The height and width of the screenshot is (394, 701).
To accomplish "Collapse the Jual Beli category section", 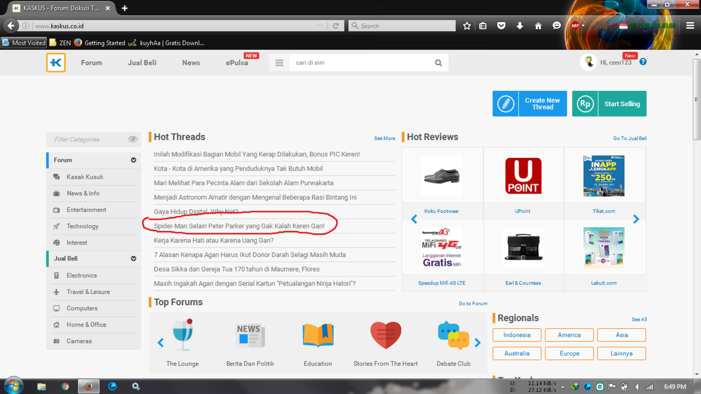I will pos(133,259).
